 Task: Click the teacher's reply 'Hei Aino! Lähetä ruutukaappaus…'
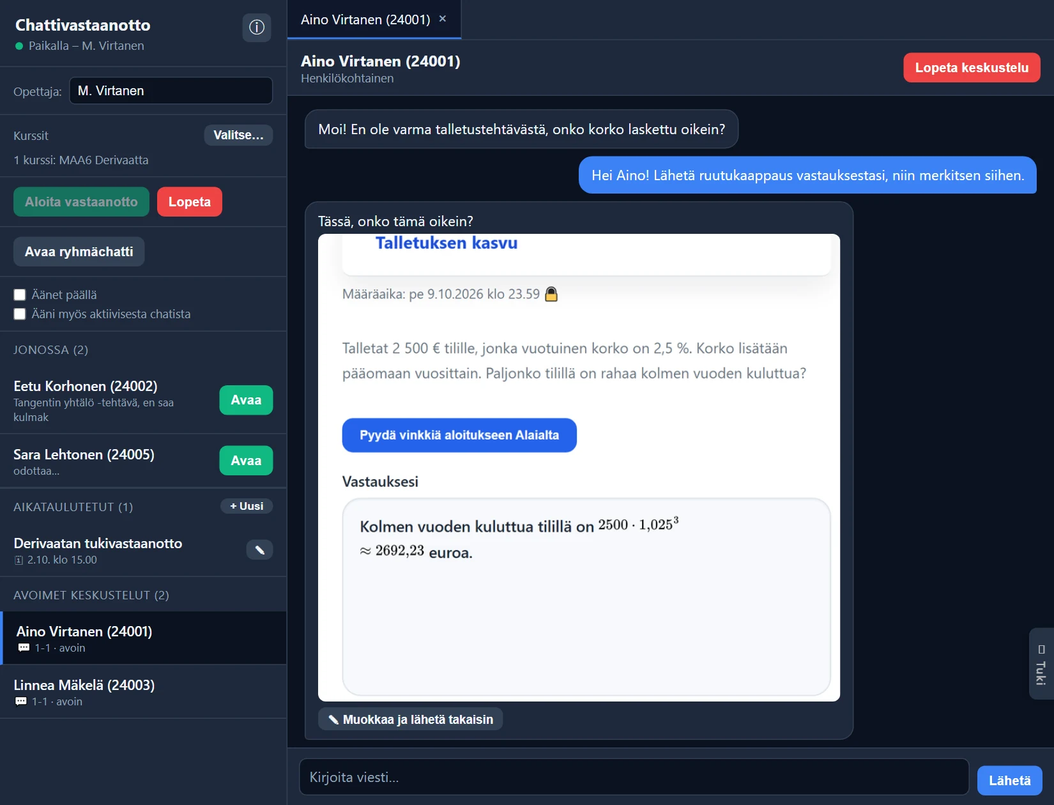tap(807, 175)
